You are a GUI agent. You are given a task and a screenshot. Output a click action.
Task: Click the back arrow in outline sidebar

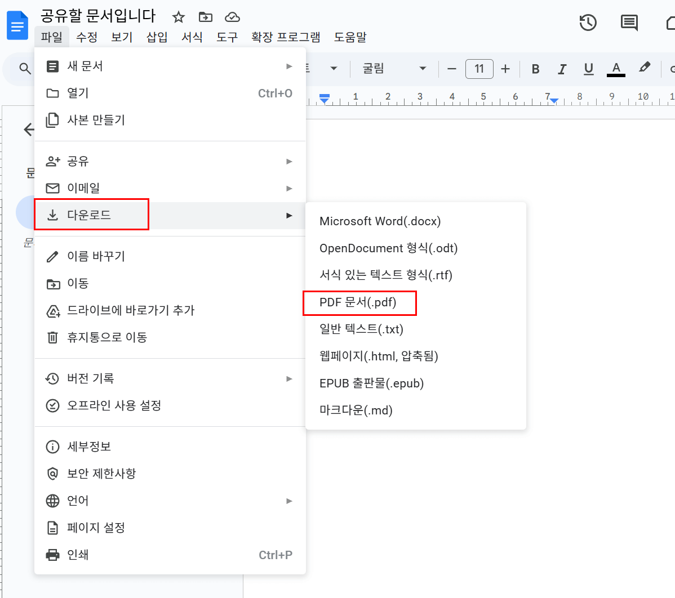pyautogui.click(x=29, y=130)
